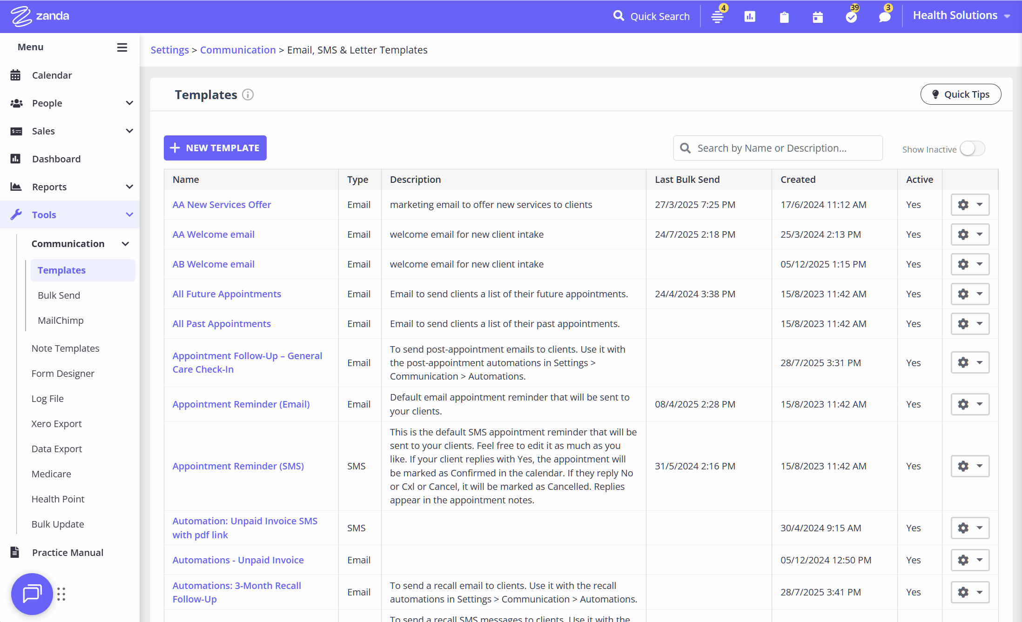Collapse the Communication section chevron
Viewport: 1022px width, 622px height.
pyautogui.click(x=126, y=243)
